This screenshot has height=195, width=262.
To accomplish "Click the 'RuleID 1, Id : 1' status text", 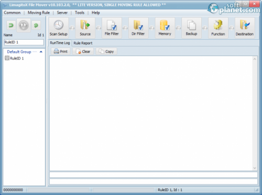I will tap(170, 190).
